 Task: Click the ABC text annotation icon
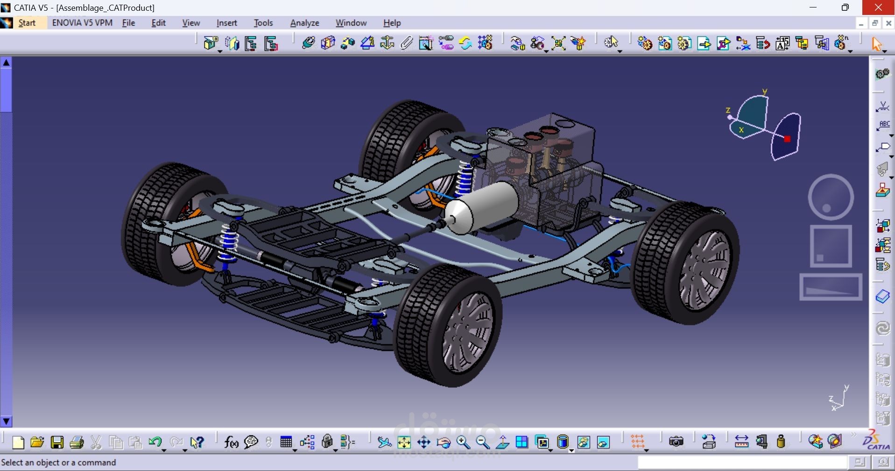point(883,126)
